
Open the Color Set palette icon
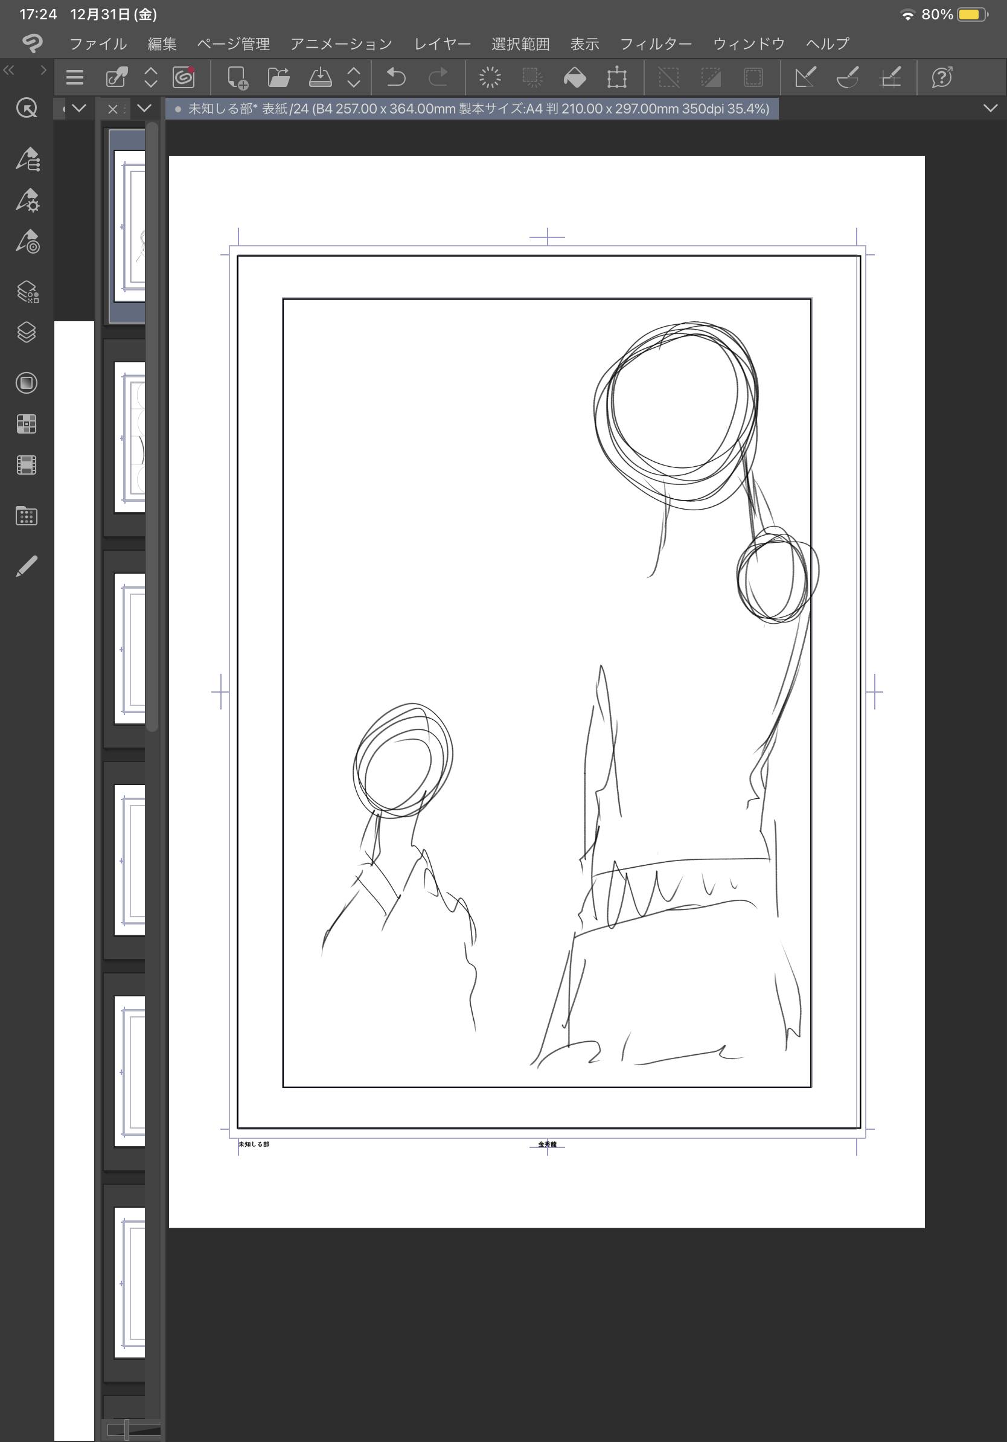[27, 424]
